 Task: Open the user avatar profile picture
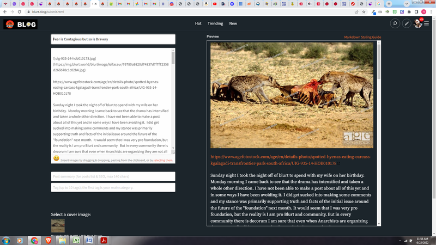pyautogui.click(x=417, y=23)
